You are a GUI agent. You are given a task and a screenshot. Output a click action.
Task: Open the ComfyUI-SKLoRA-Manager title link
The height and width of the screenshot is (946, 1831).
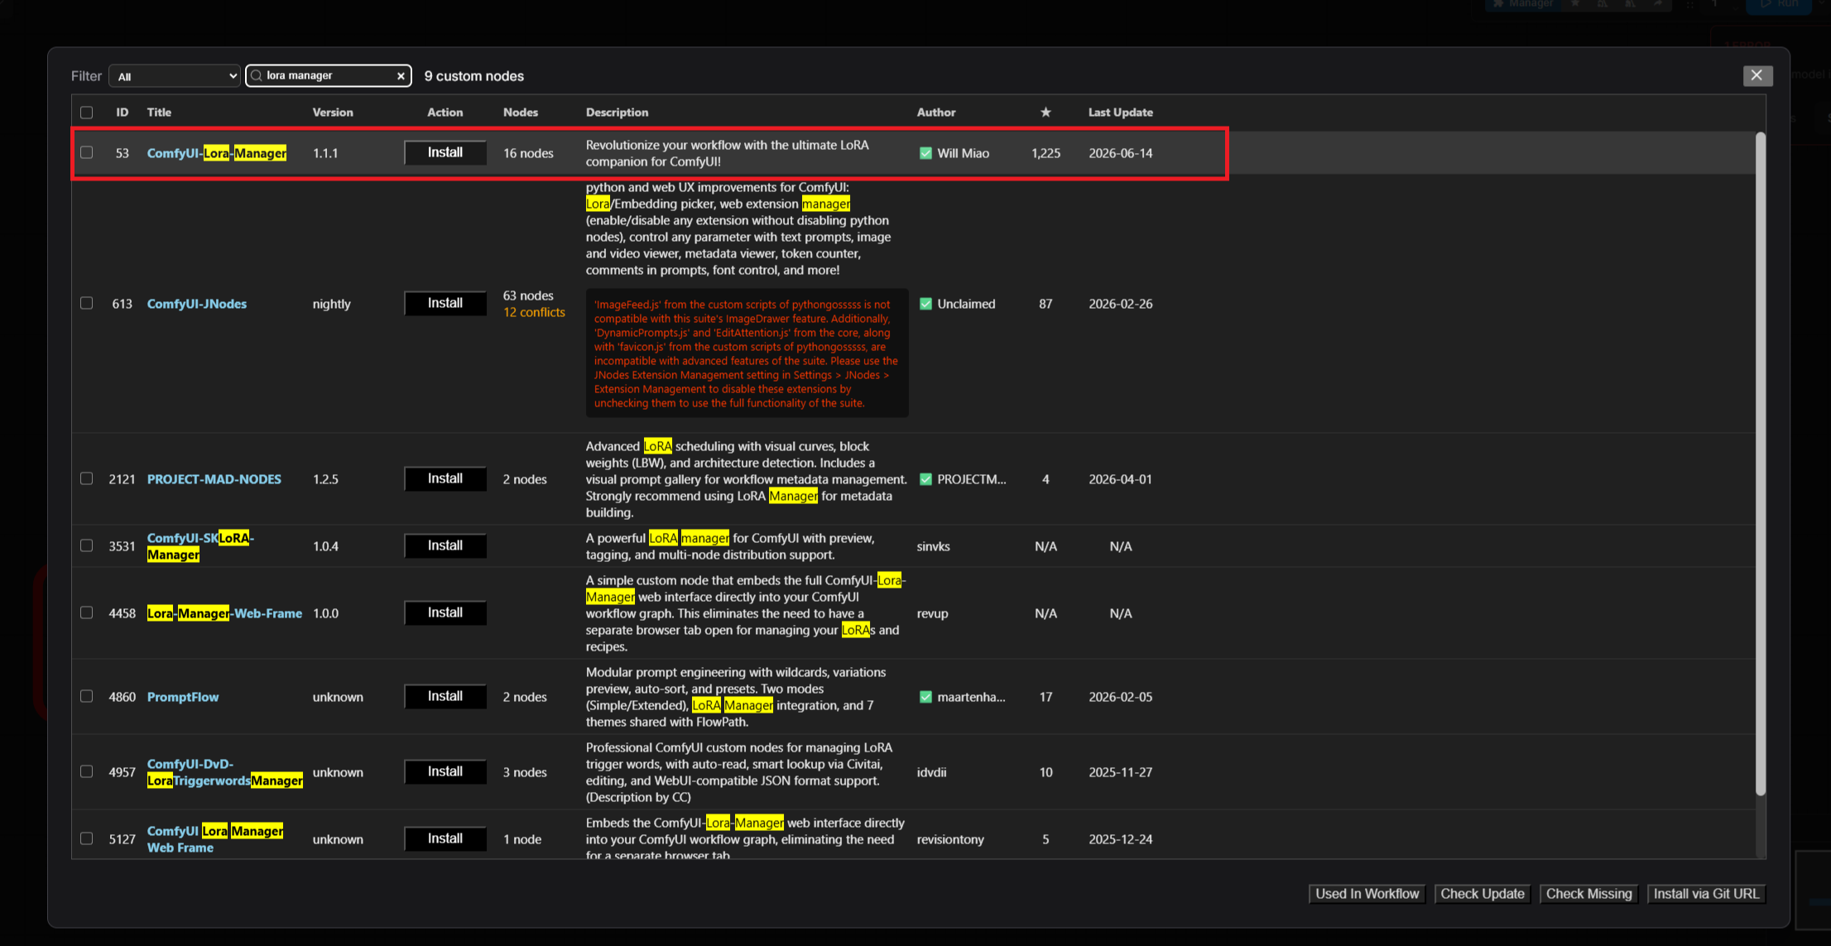coord(200,546)
